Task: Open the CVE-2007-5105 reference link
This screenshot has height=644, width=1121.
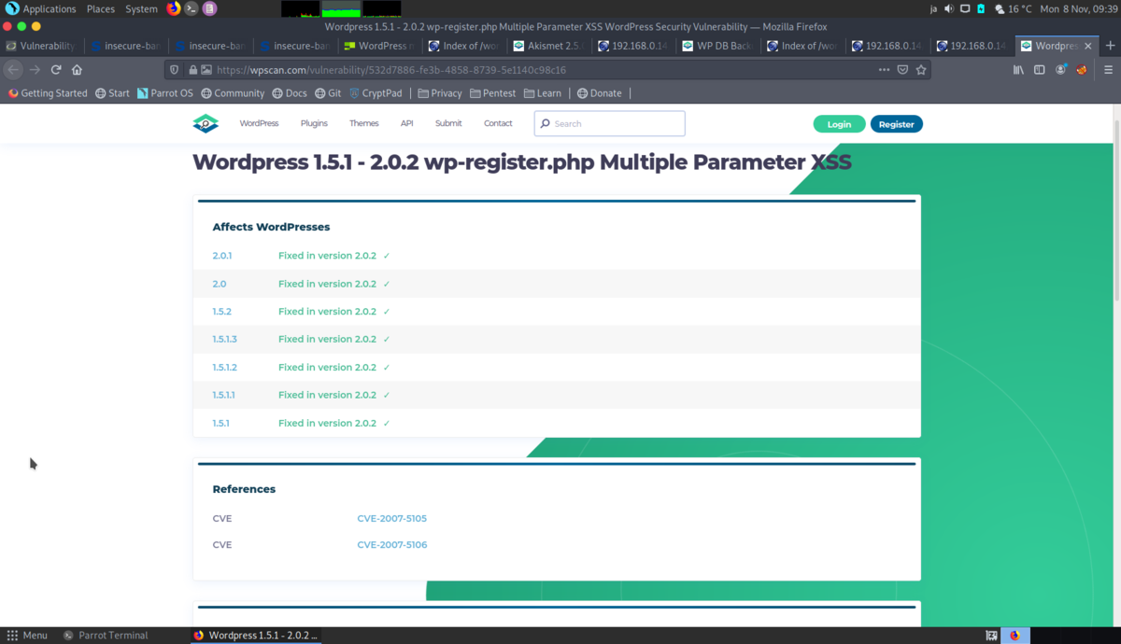Action: 391,518
